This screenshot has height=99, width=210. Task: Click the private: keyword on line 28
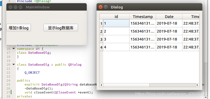tap(24, 96)
